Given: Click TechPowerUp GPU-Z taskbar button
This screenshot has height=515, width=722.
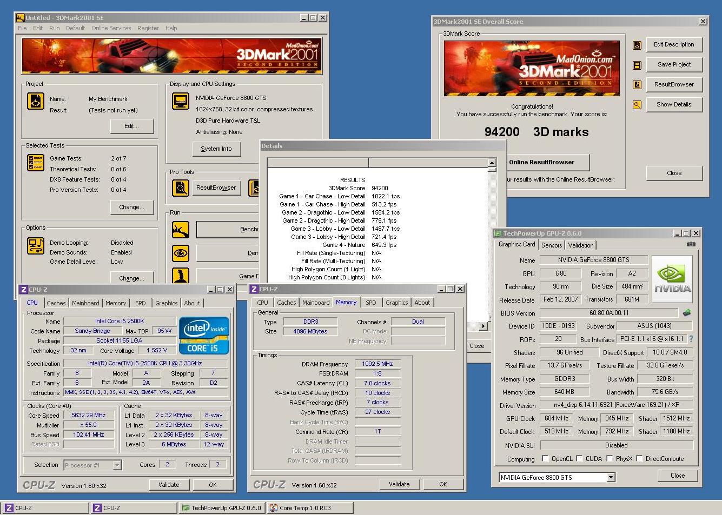Looking at the screenshot, I should click(222, 508).
